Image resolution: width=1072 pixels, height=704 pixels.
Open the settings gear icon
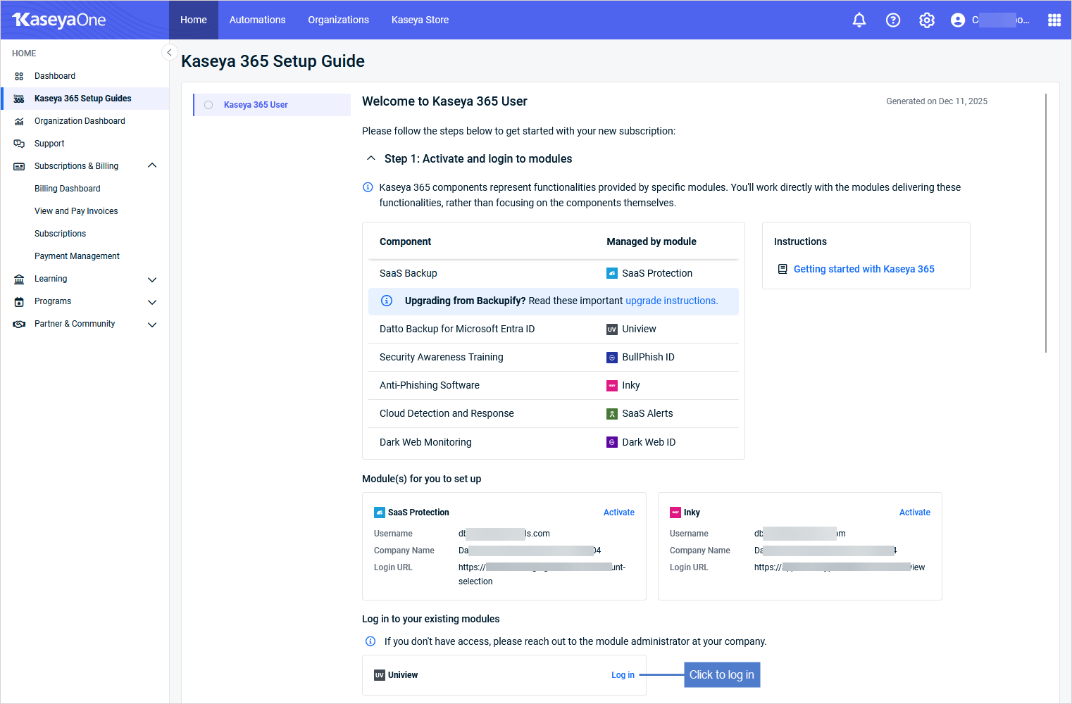coord(926,20)
